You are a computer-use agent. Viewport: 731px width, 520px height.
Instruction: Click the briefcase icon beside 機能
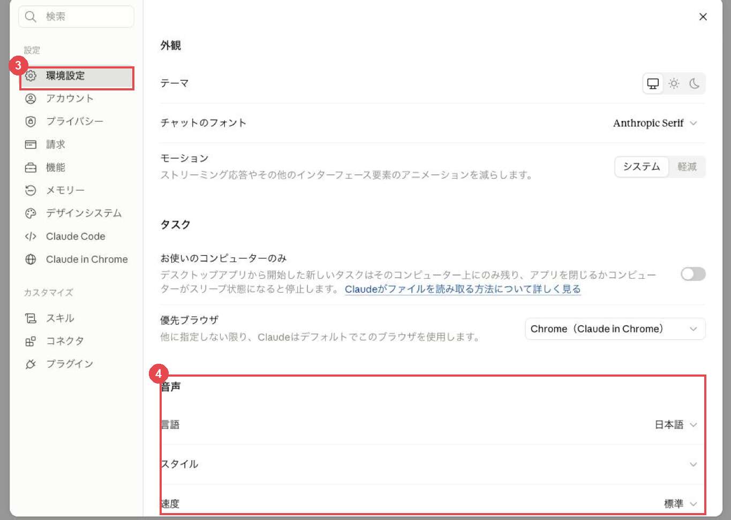coord(31,167)
